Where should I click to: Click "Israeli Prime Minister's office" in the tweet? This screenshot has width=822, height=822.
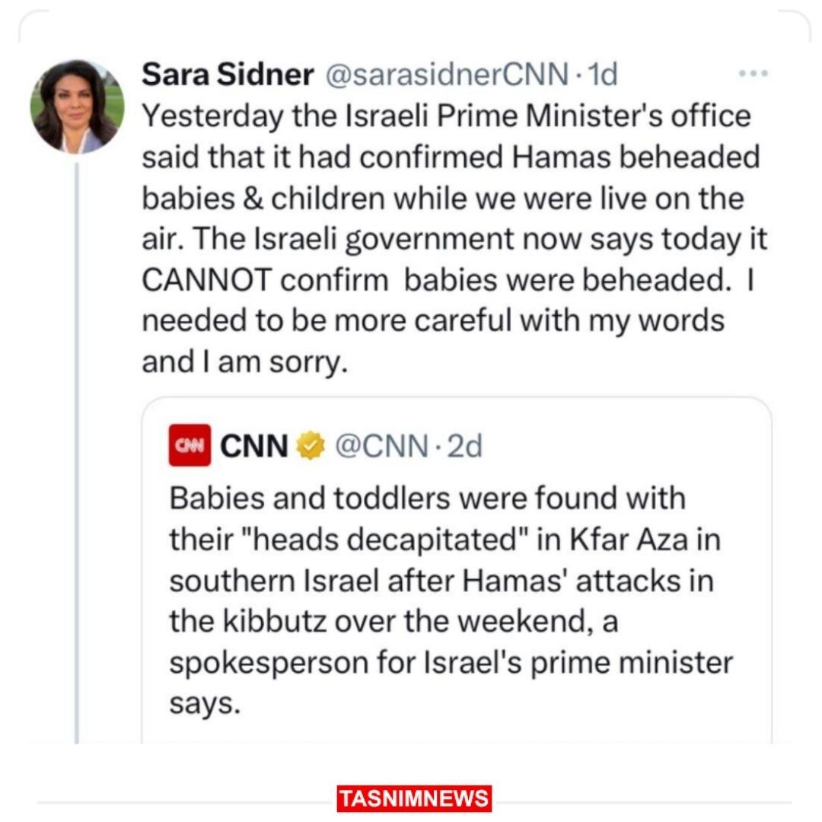tap(531, 116)
